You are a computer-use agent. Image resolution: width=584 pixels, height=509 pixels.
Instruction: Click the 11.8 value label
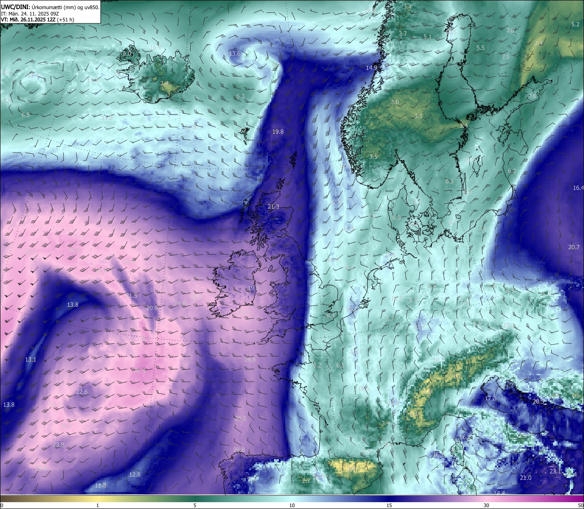(x=100, y=485)
